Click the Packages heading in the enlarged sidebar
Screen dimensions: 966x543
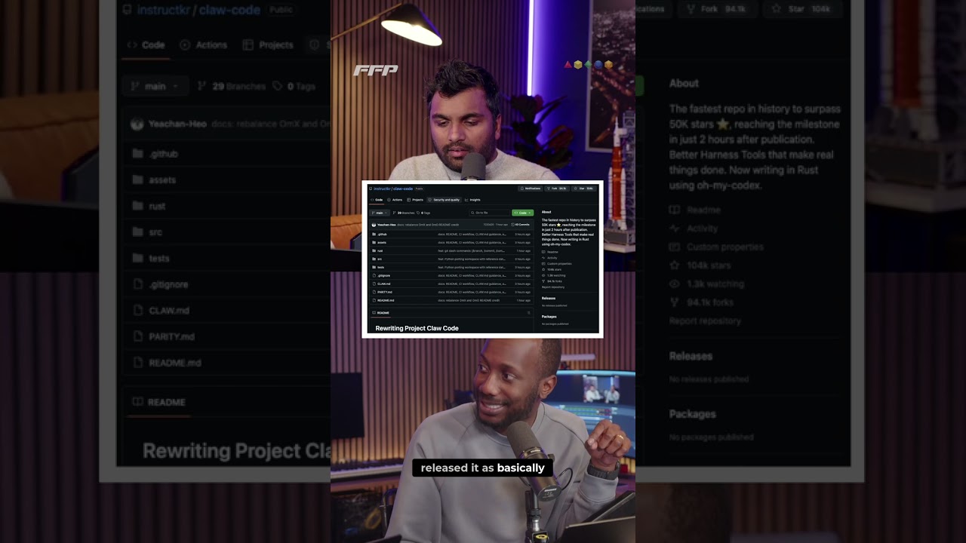692,414
